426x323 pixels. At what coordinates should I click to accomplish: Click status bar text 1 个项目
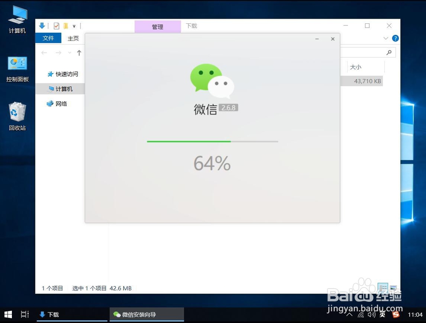(52, 288)
